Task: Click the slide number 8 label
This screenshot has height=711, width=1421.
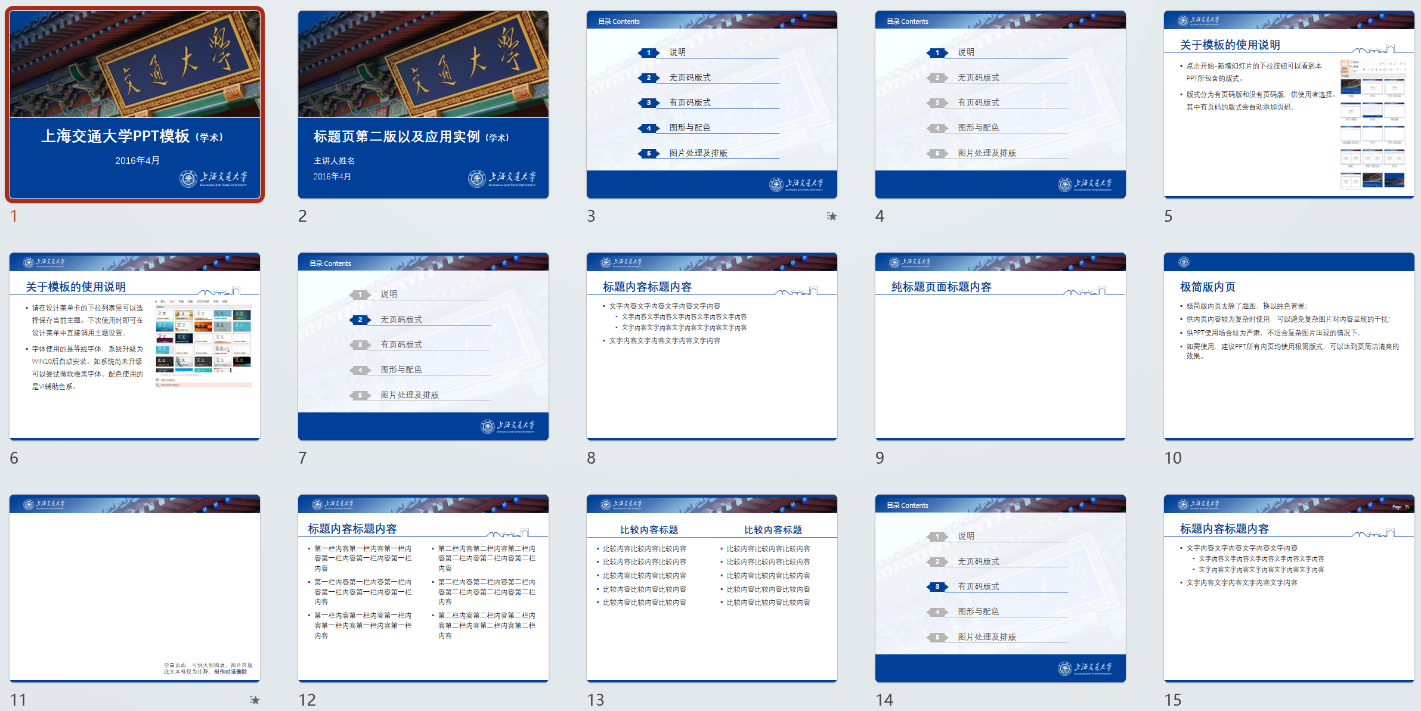Action: (x=591, y=458)
